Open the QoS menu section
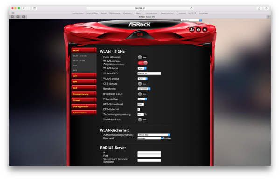280x179 pixels. pyautogui.click(x=84, y=88)
